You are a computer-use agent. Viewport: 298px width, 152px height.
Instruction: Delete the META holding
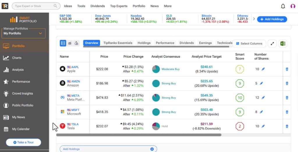coord(287,98)
